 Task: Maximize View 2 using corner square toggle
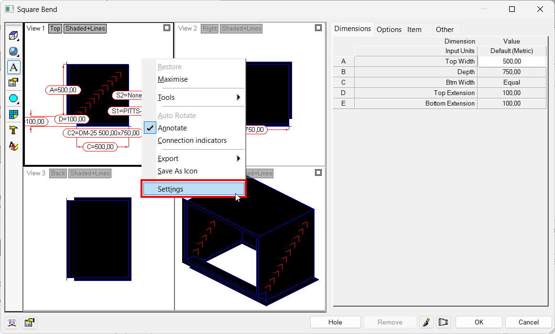pyautogui.click(x=318, y=28)
